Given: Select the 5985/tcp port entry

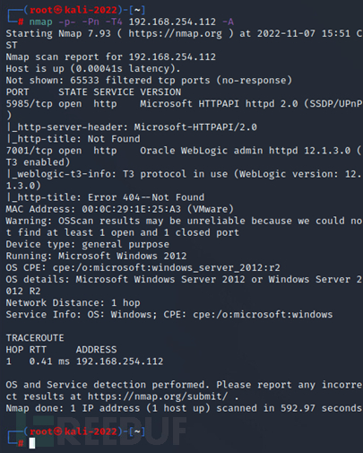Looking at the screenshot, I should coord(29,104).
